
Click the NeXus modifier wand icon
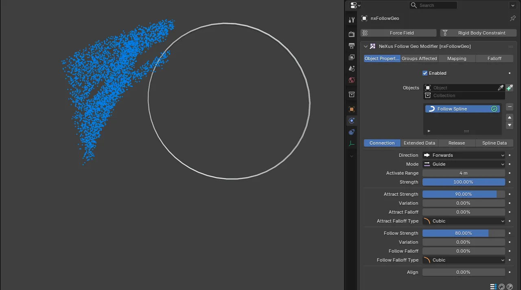[x=372, y=46]
